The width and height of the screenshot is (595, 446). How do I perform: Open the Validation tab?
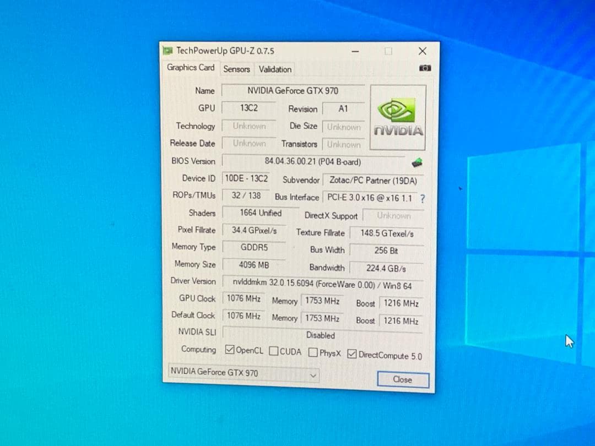(274, 69)
